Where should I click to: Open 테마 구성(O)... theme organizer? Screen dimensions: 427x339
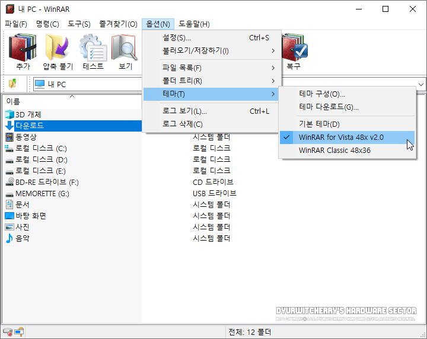point(347,94)
